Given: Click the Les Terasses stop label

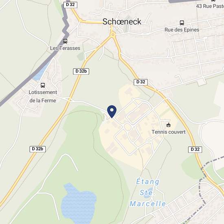Looking at the screenshot, I should [x=65, y=48].
